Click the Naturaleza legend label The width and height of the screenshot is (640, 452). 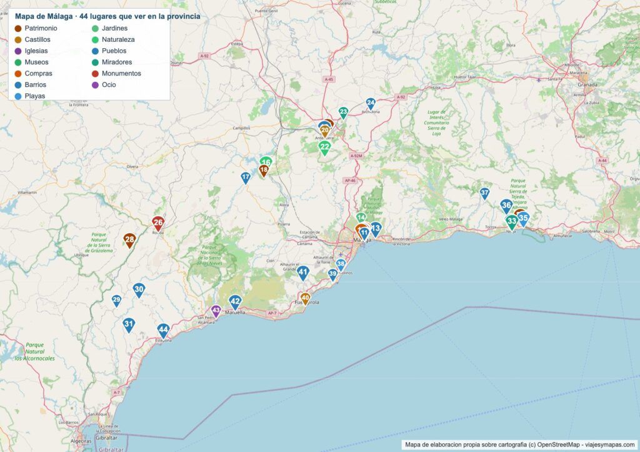pyautogui.click(x=118, y=39)
